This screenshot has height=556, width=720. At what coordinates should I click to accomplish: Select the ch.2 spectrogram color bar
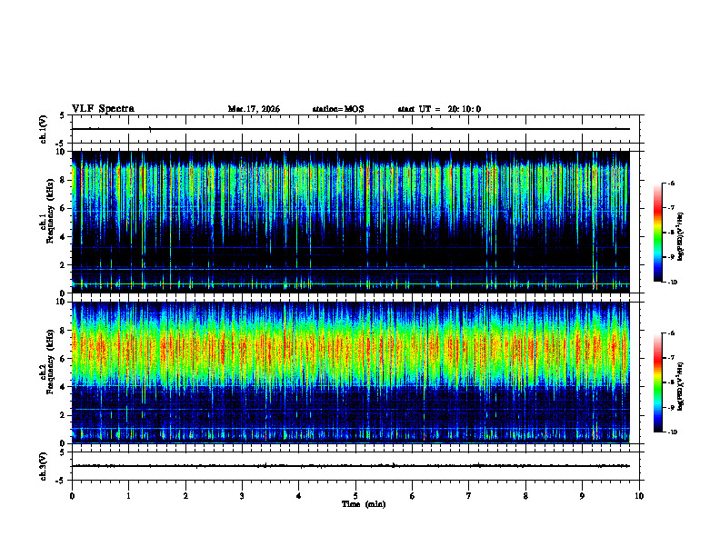pyautogui.click(x=657, y=382)
